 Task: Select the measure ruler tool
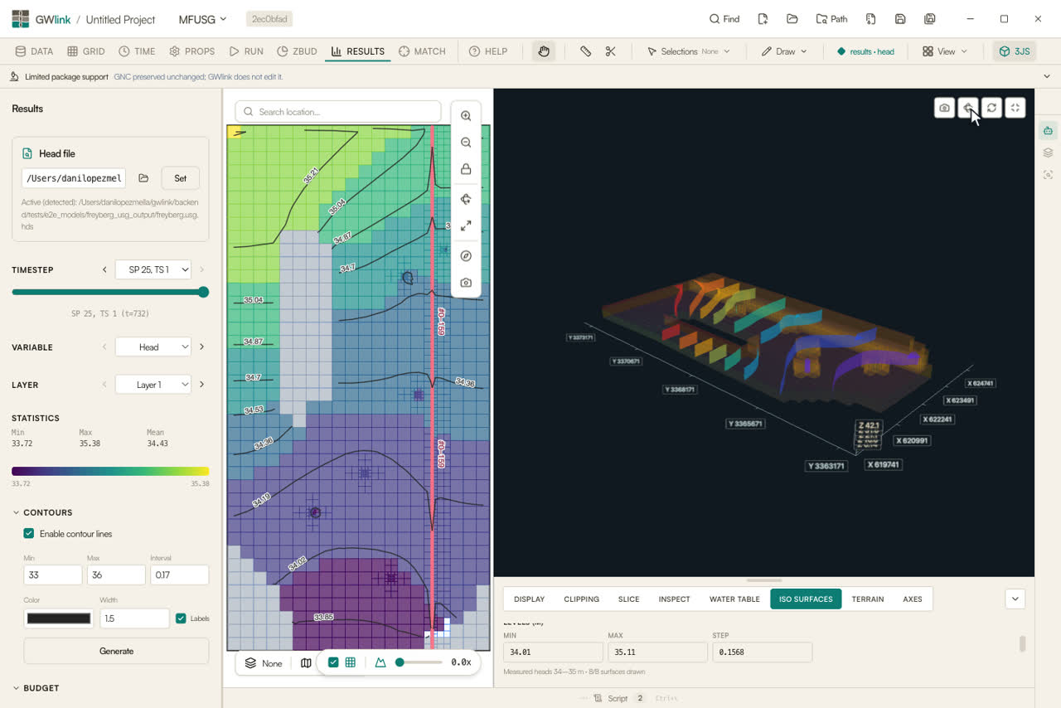click(585, 51)
